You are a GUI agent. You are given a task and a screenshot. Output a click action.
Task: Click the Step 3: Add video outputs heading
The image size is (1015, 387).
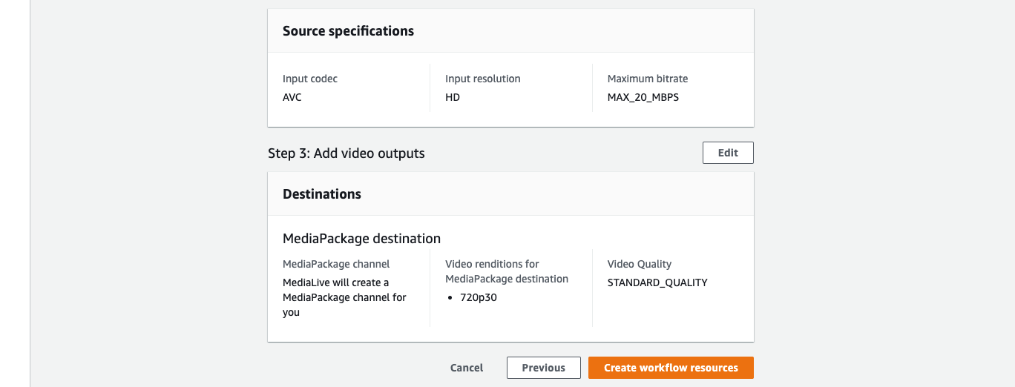pyautogui.click(x=346, y=153)
